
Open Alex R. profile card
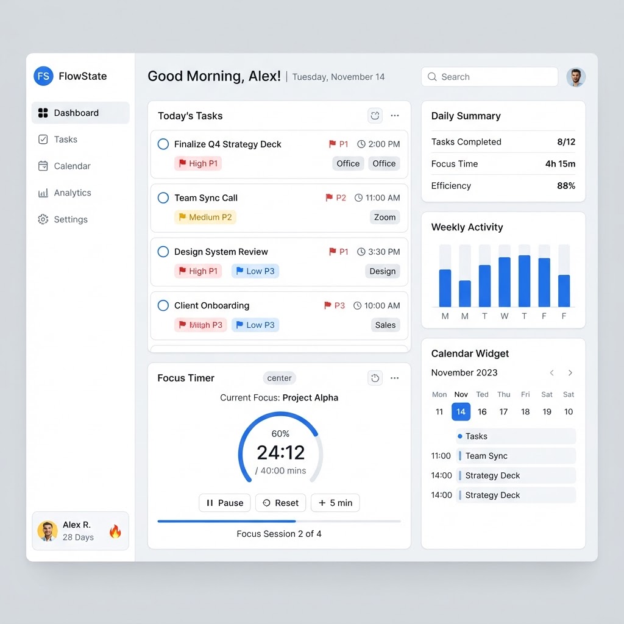click(80, 531)
